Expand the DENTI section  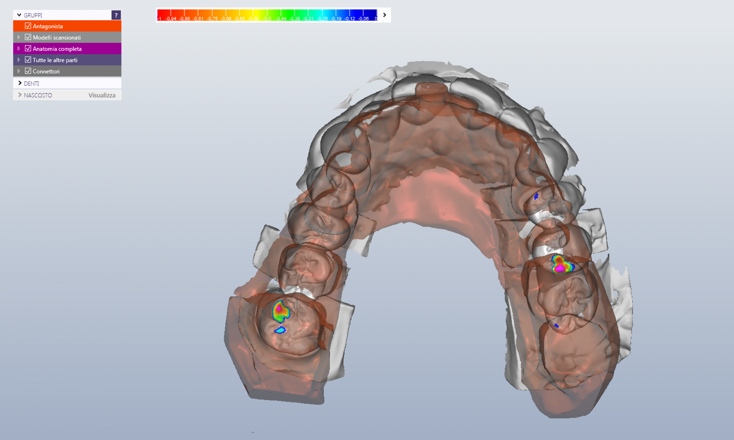[x=20, y=83]
